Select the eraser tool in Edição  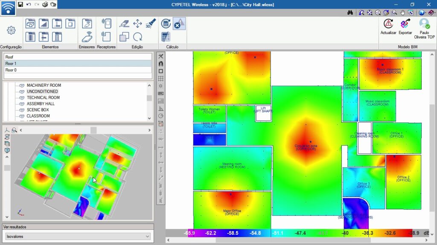tap(124, 23)
